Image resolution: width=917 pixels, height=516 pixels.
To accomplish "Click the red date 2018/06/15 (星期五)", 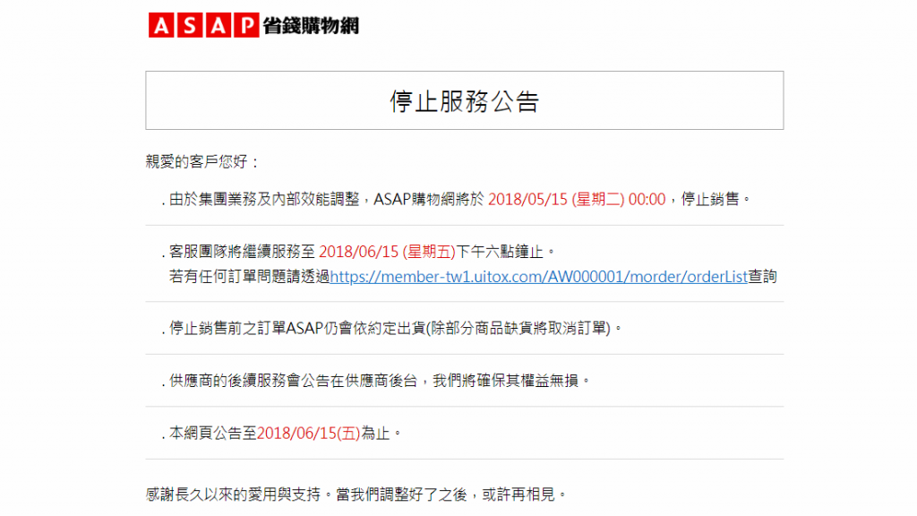I will click(387, 252).
